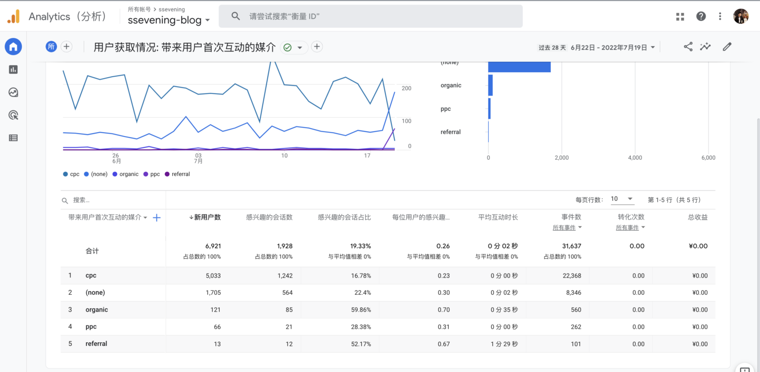Viewport: 760px width, 372px height.
Task: Open the Library from the sidebar
Action: pyautogui.click(x=13, y=138)
